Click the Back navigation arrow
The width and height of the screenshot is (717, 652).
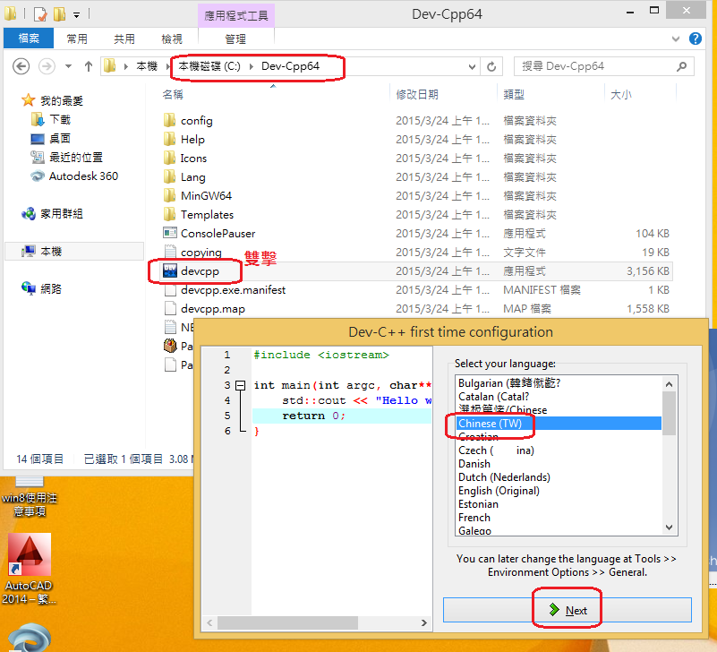[21, 66]
